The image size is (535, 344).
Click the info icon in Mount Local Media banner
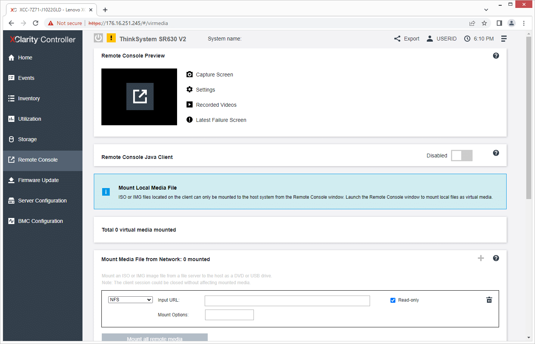tap(106, 192)
